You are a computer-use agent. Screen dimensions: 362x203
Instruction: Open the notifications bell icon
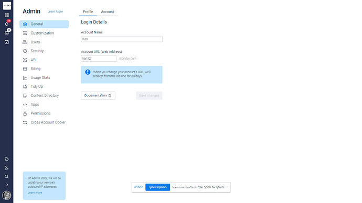click(x=7, y=24)
